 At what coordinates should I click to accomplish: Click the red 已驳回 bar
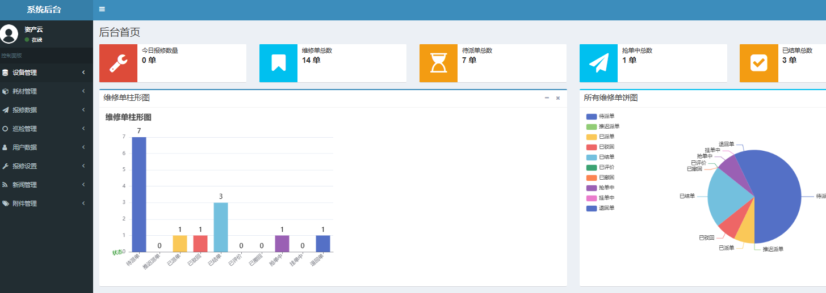coord(200,244)
